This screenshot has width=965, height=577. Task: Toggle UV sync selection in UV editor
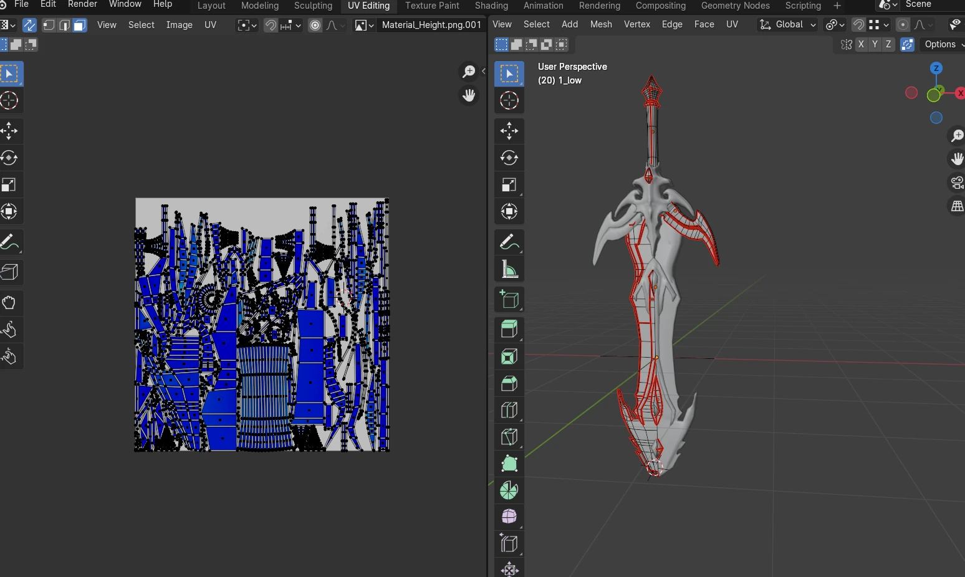(x=29, y=26)
